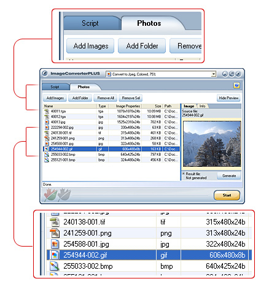Click the help icon beside the tabs
The width and height of the screenshot is (261, 284).
pyautogui.click(x=236, y=85)
